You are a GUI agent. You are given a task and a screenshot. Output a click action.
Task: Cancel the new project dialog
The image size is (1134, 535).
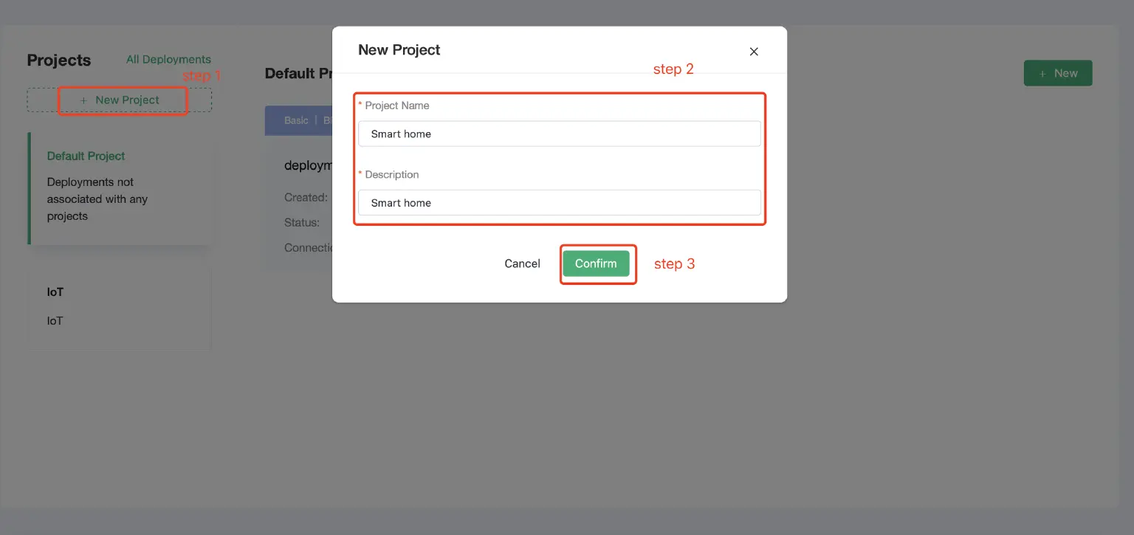(522, 263)
